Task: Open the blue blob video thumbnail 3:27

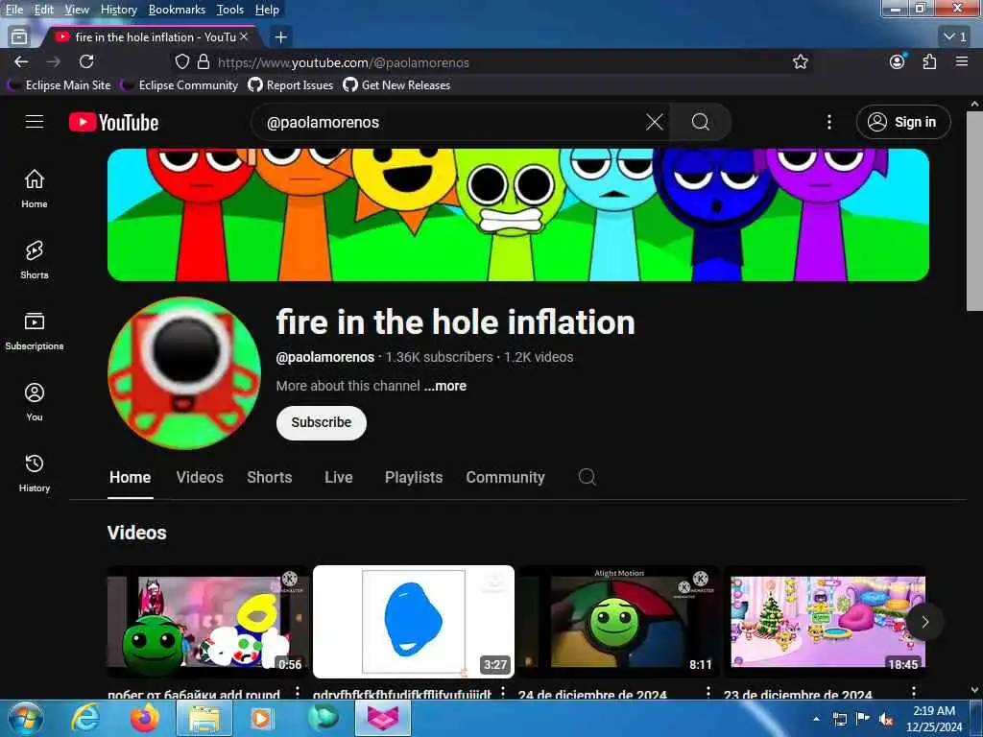Action: tap(414, 622)
